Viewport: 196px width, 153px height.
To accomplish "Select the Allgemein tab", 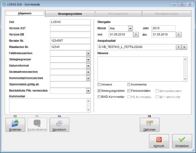I will click(25, 14).
